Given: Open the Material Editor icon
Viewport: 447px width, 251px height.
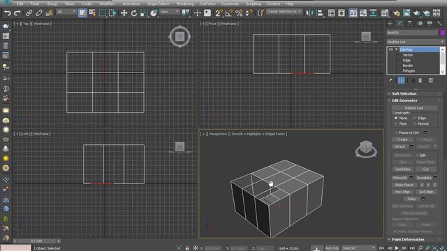Looking at the screenshot, I should [x=385, y=13].
